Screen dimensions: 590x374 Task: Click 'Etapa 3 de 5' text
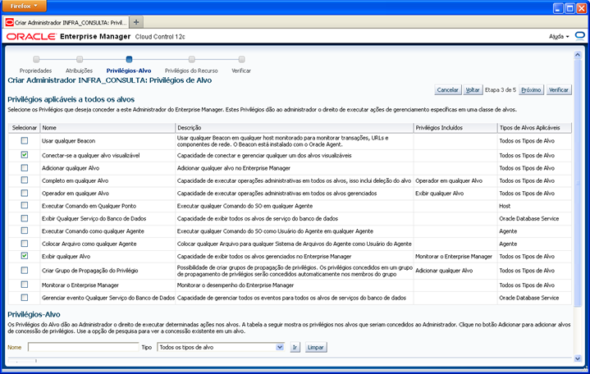[x=501, y=90]
